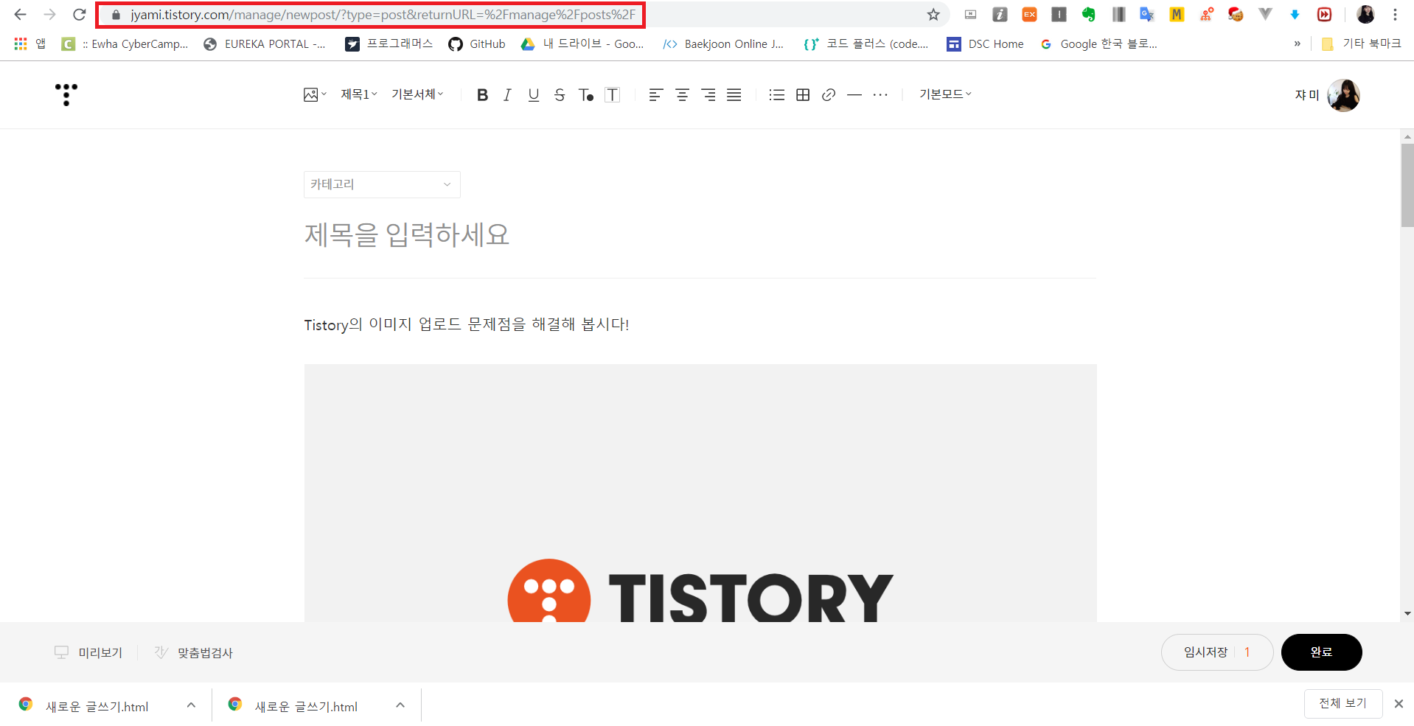Toggle underline formatting

click(x=534, y=95)
